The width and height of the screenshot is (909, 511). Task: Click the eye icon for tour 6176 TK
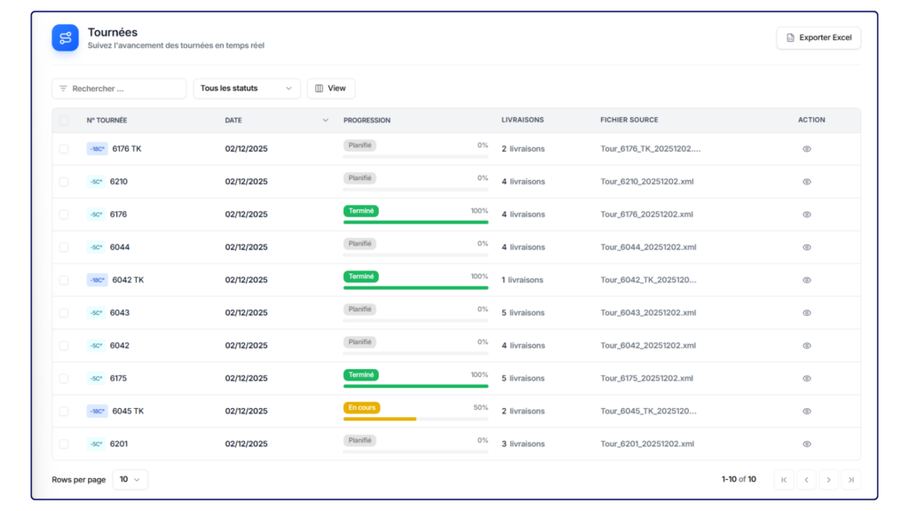click(x=807, y=149)
